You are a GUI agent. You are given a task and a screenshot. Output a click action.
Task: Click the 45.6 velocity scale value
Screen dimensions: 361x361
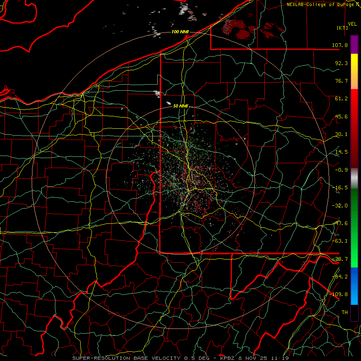(x=341, y=116)
